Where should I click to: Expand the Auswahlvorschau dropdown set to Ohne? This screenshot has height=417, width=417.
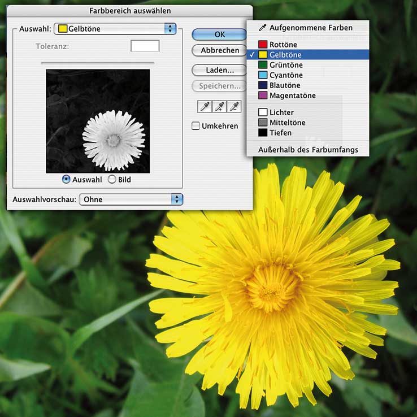point(131,199)
